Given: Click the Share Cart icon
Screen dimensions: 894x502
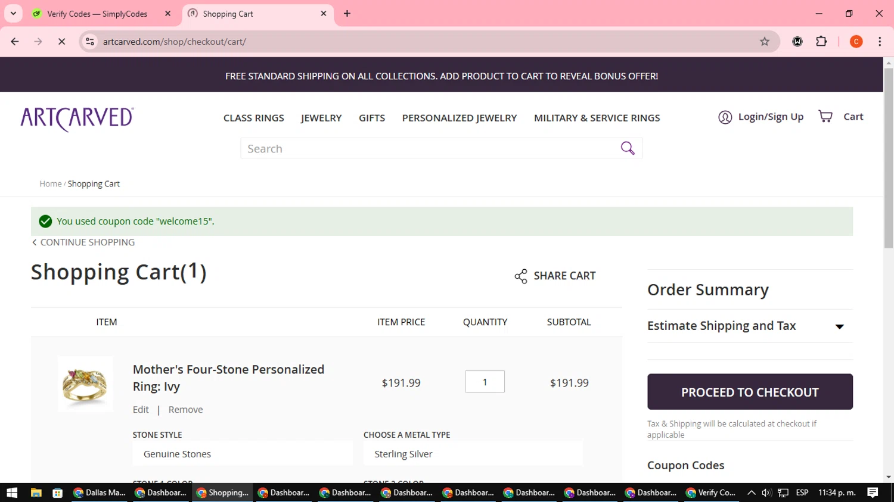Looking at the screenshot, I should coord(521,276).
